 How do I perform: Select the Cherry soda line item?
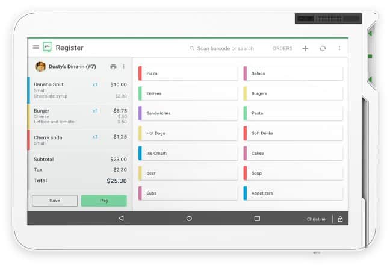click(x=79, y=140)
